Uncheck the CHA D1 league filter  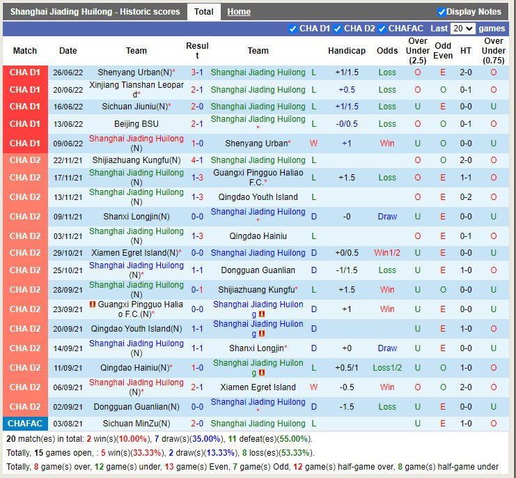292,29
